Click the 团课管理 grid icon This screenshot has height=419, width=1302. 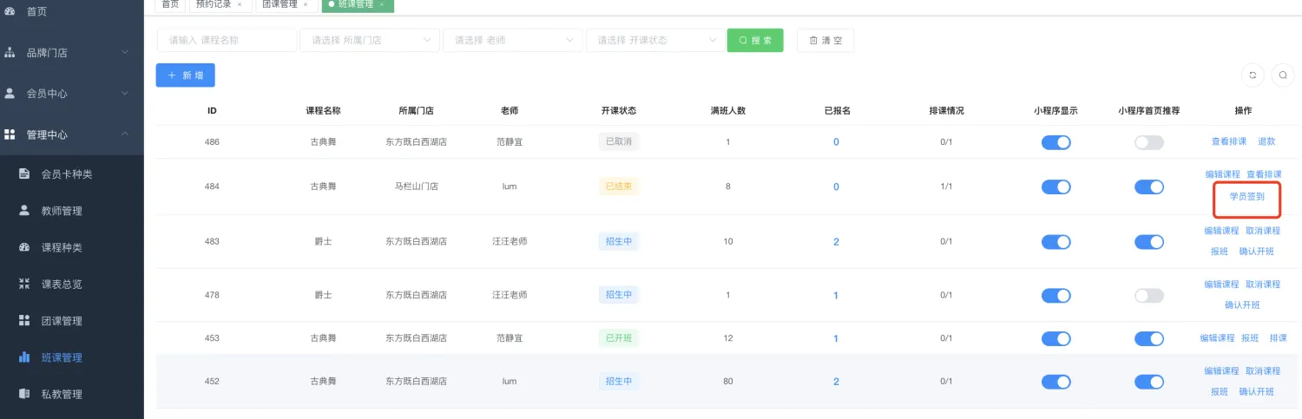24,321
